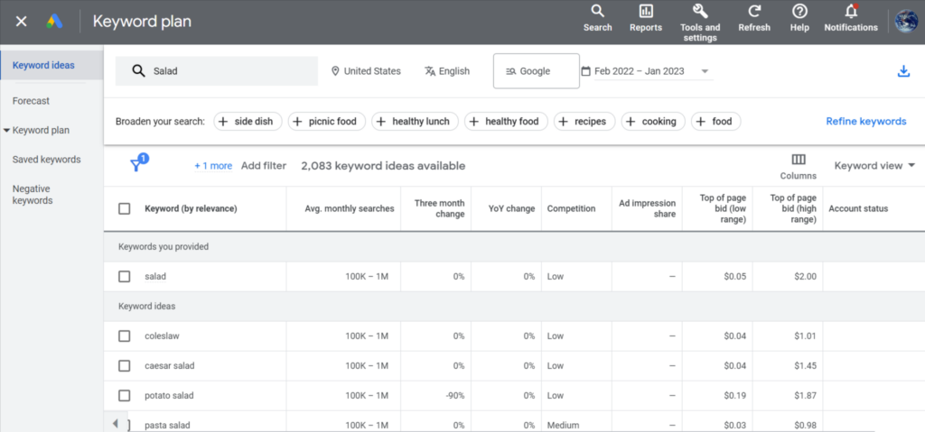This screenshot has width=925, height=432.
Task: Click into the Salad search field
Action: coord(217,71)
